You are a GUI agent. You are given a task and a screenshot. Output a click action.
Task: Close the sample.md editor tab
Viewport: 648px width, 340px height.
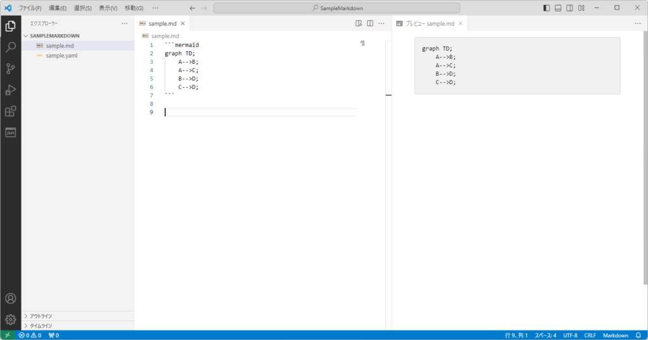point(183,23)
